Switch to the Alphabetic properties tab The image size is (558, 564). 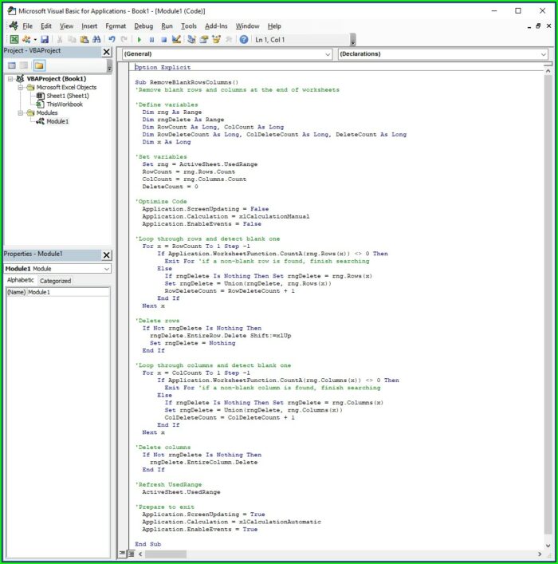point(21,280)
